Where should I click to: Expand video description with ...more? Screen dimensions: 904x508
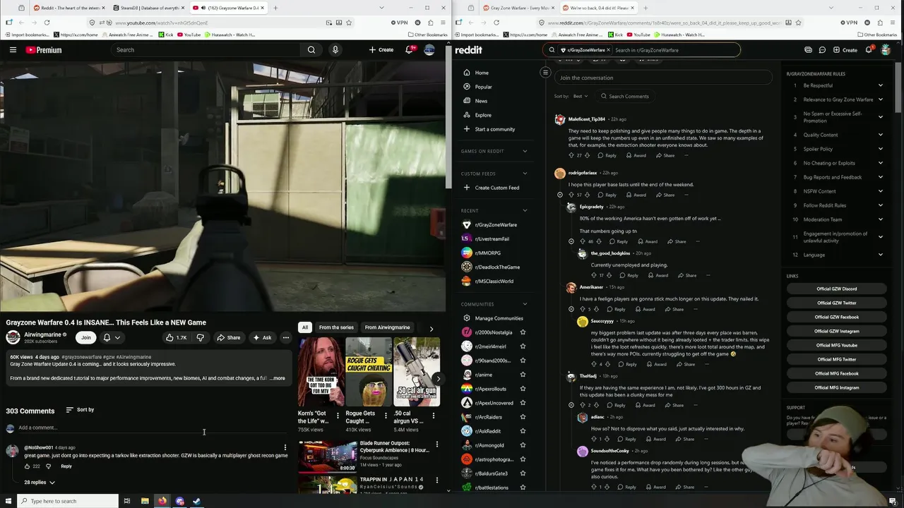[x=278, y=378]
